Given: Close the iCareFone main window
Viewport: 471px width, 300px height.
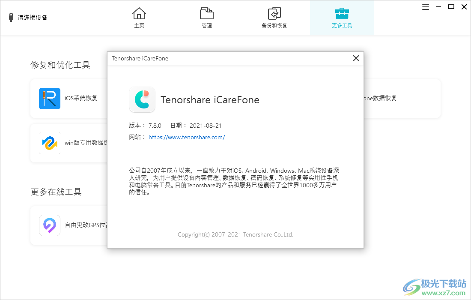Looking at the screenshot, I should click(464, 7).
